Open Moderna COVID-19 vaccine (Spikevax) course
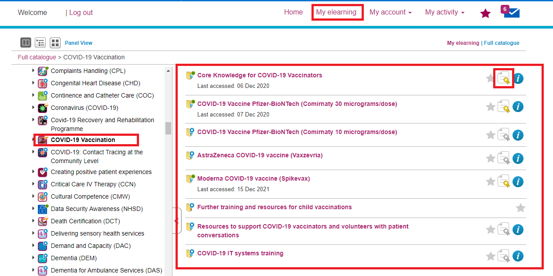Image resolution: width=553 pixels, height=276 pixels. tap(253, 178)
